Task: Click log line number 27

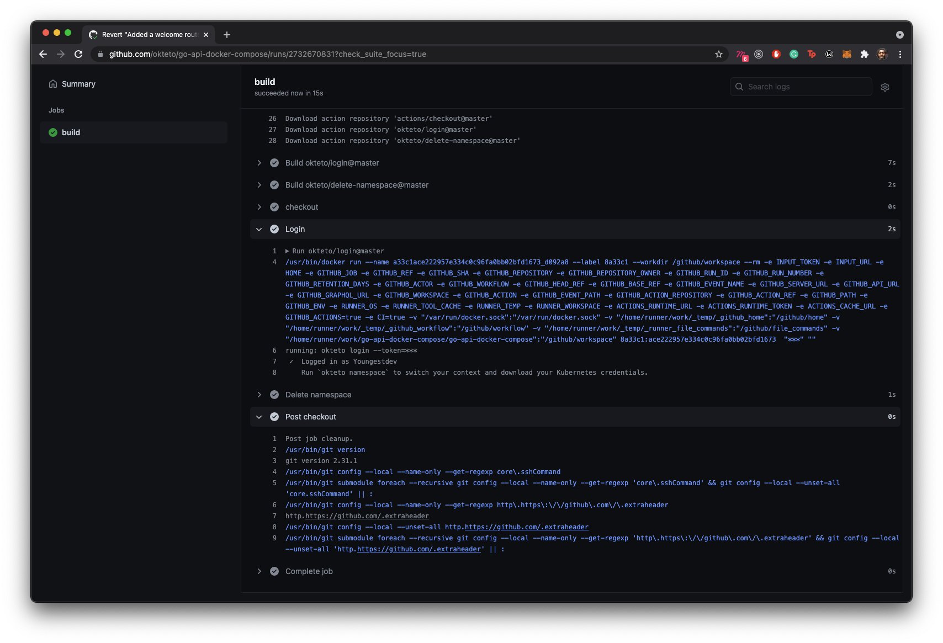Action: coord(273,130)
